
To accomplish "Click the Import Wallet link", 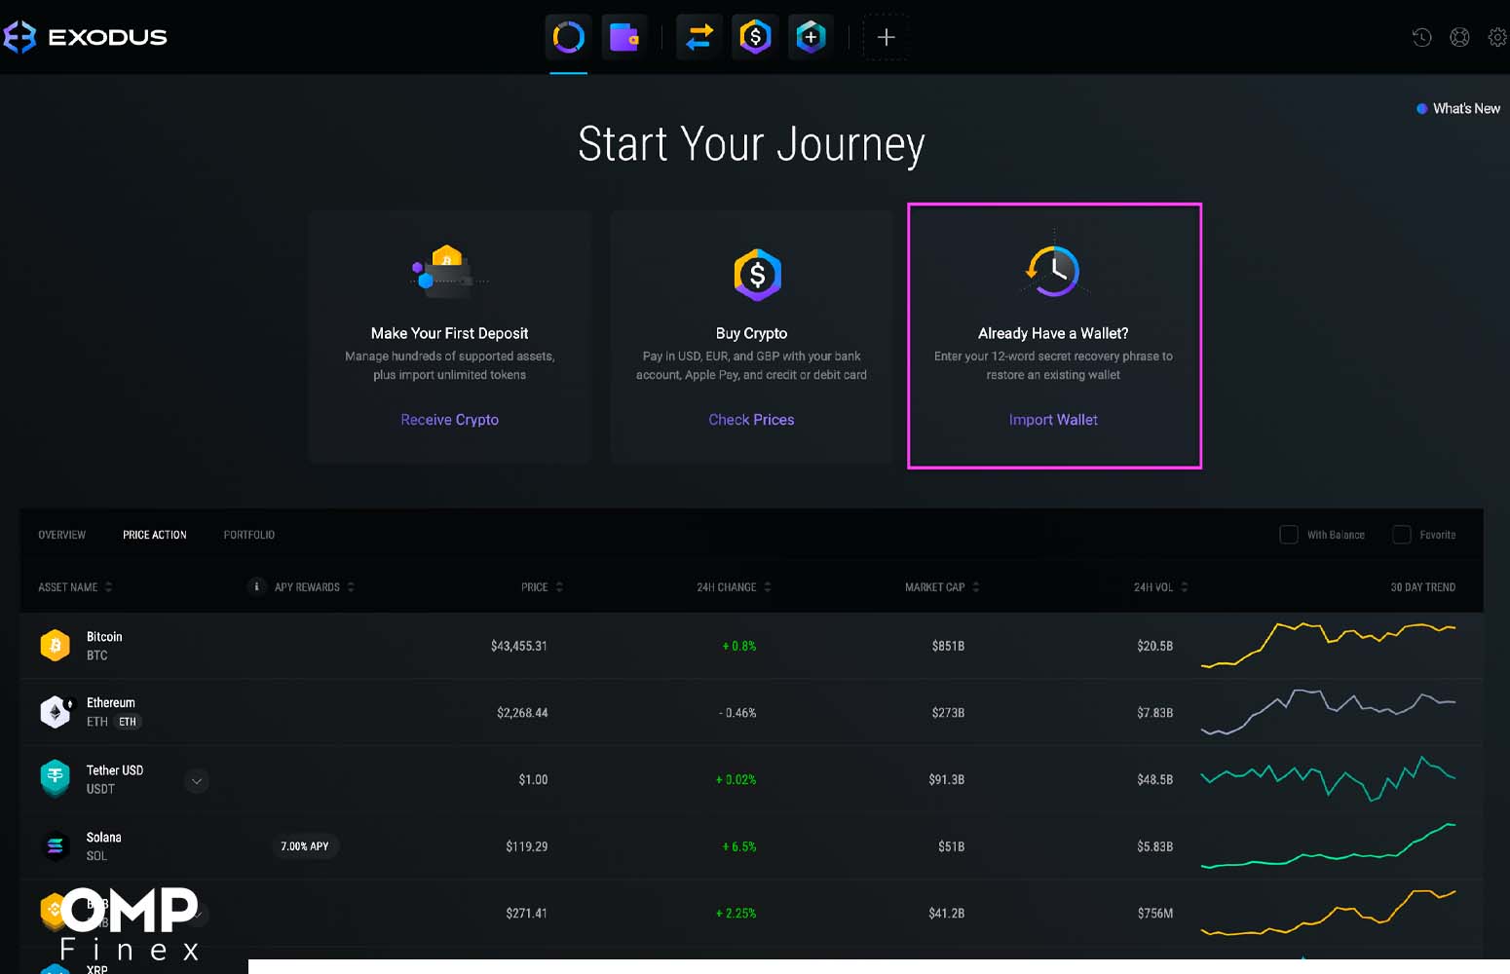I will (1053, 420).
